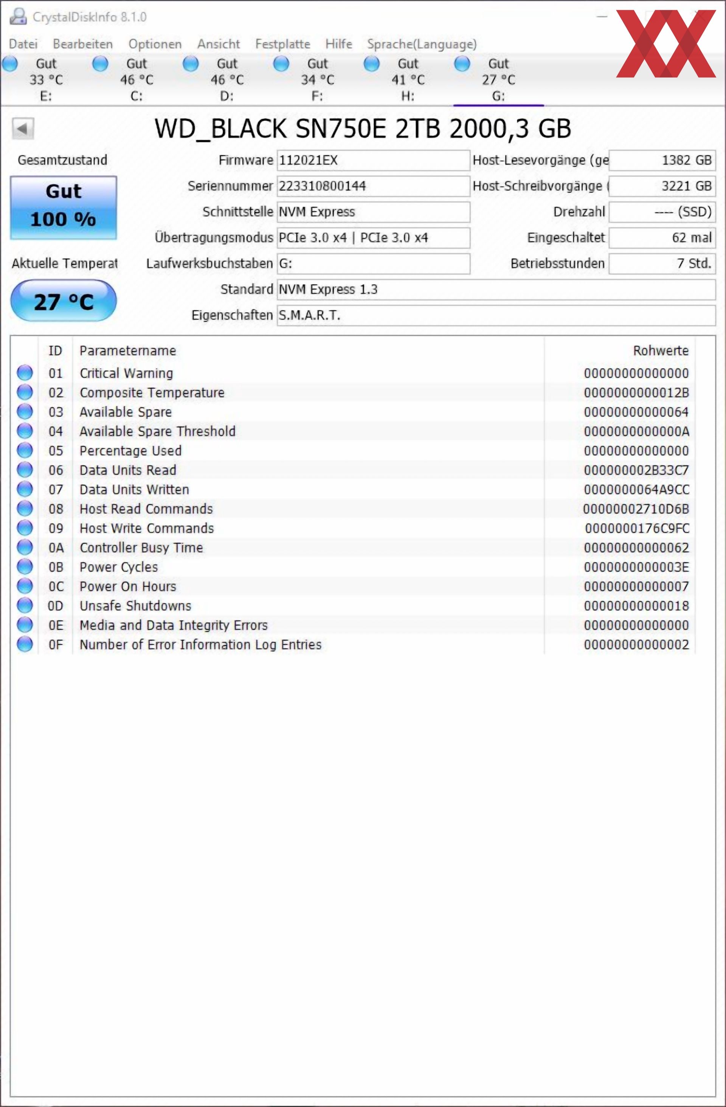Click the Rohwerte column header

coord(661,351)
